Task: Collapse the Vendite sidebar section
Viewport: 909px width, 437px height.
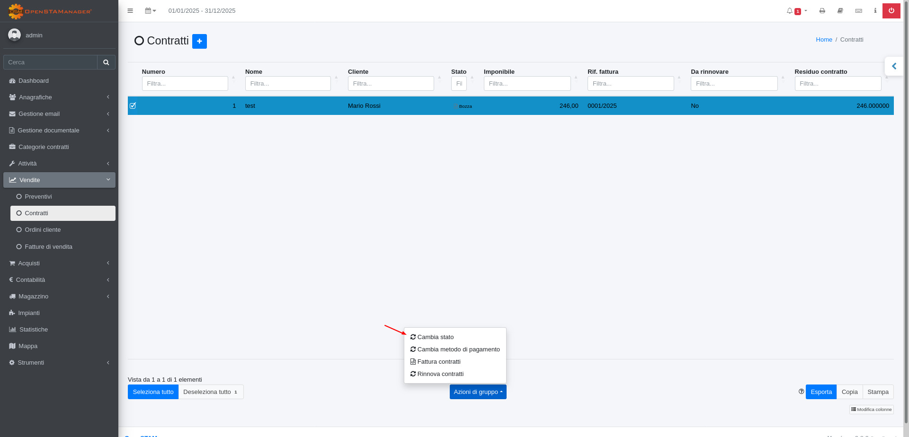Action: point(59,180)
